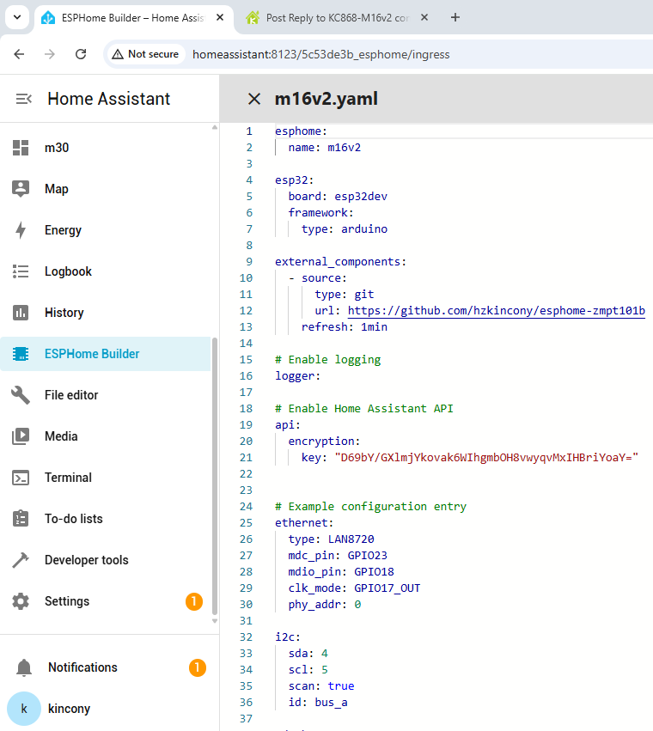Open To-do lists in sidebar
The image size is (653, 731).
pyautogui.click(x=73, y=519)
